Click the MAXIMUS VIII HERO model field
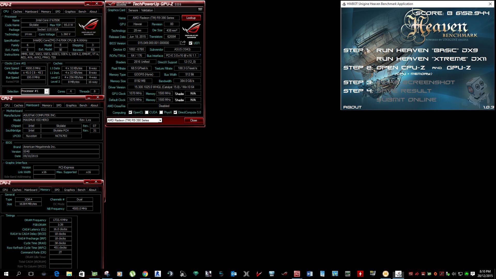496x279 pixels. point(47,120)
